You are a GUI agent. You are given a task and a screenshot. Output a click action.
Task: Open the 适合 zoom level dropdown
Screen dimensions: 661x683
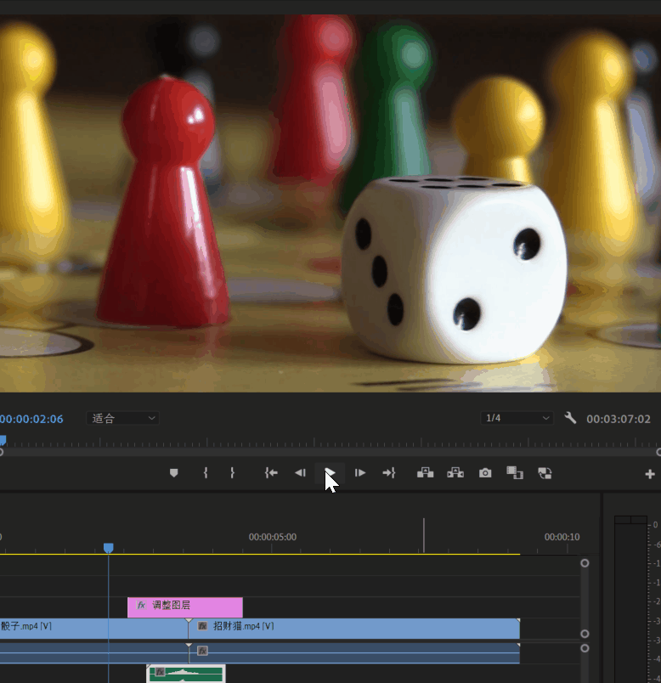(x=122, y=418)
